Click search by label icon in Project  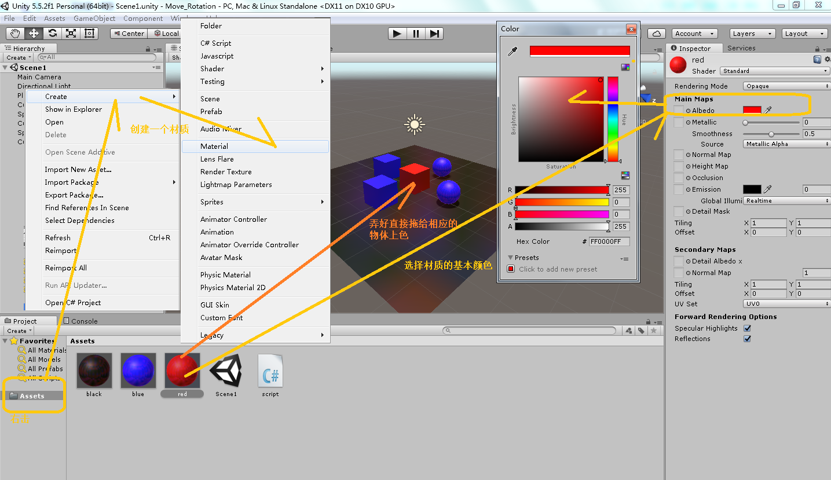click(642, 331)
